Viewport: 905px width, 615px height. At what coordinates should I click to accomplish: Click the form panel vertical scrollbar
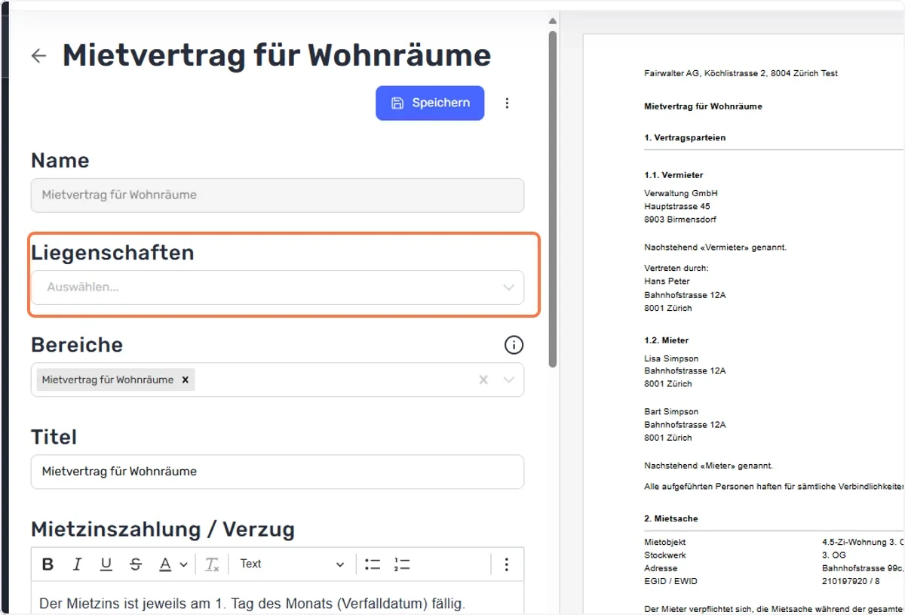click(x=553, y=199)
